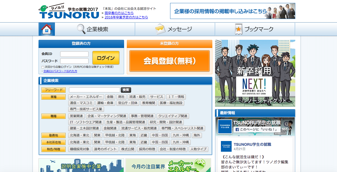The width and height of the screenshot is (337, 172).
Task: Click the 業種 category label
Action: point(53,97)
